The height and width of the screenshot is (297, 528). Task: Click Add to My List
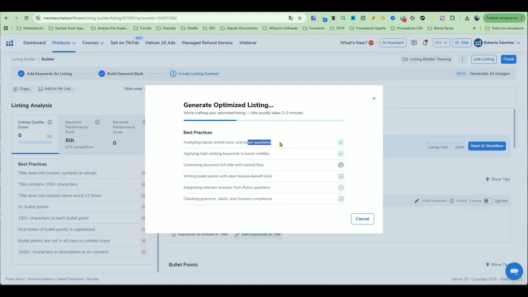[x=56, y=88]
